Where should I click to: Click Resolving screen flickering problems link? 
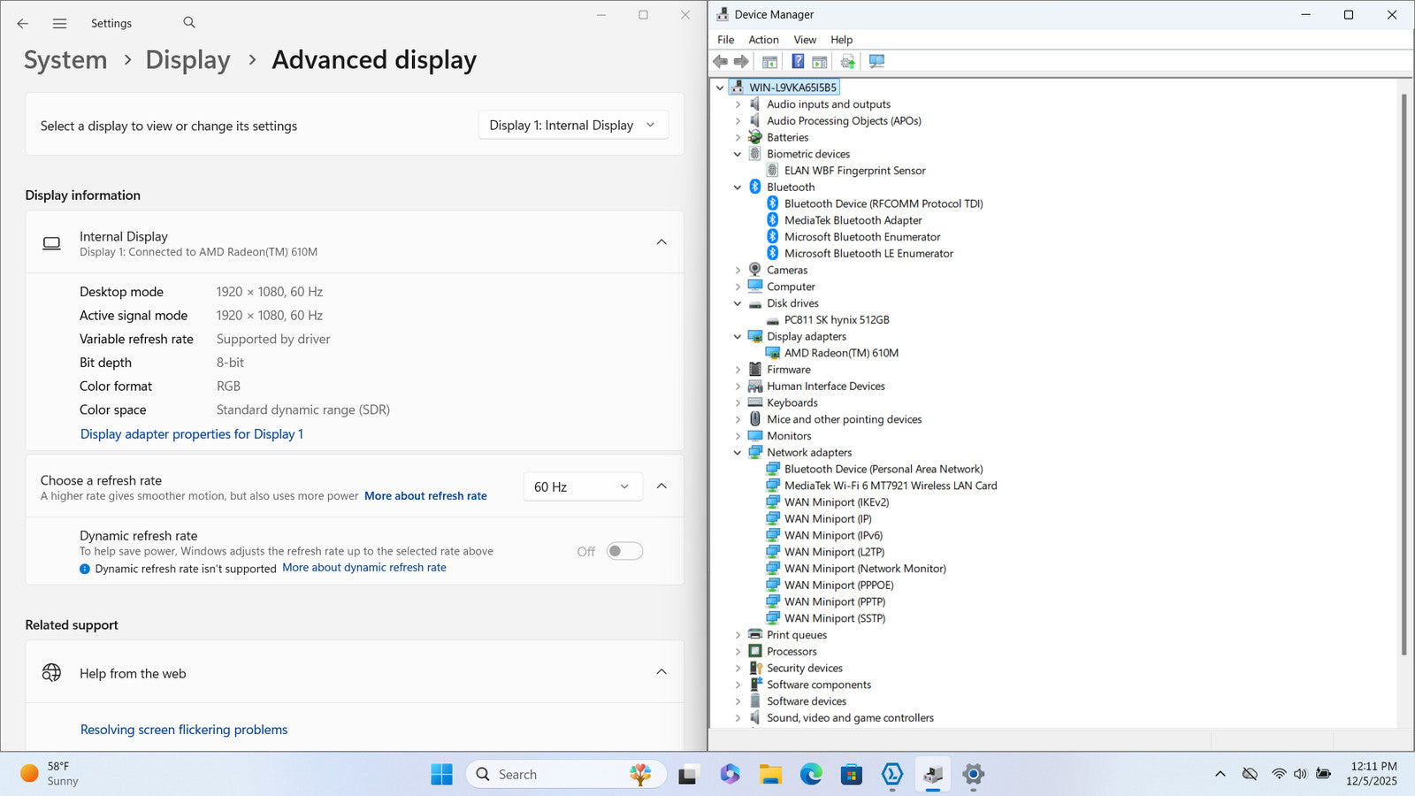coord(184,730)
